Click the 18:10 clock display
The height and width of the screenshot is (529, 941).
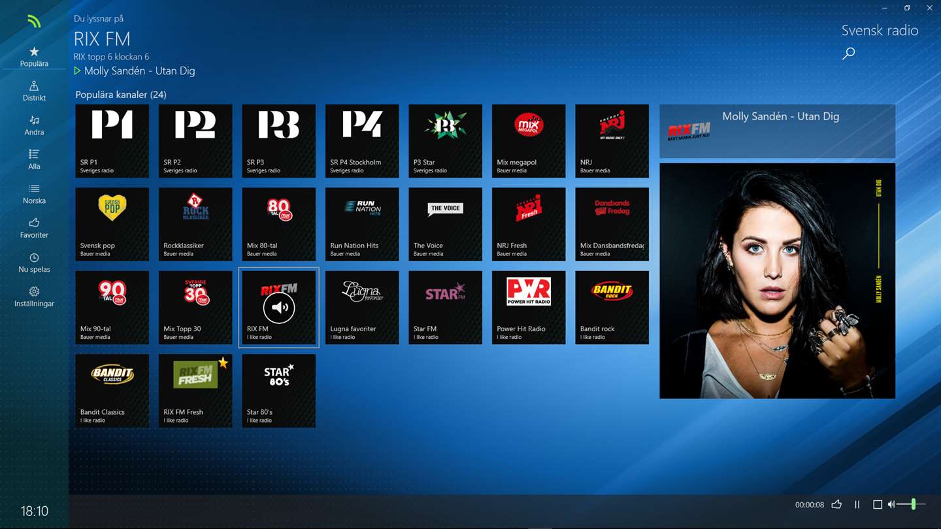click(x=34, y=511)
